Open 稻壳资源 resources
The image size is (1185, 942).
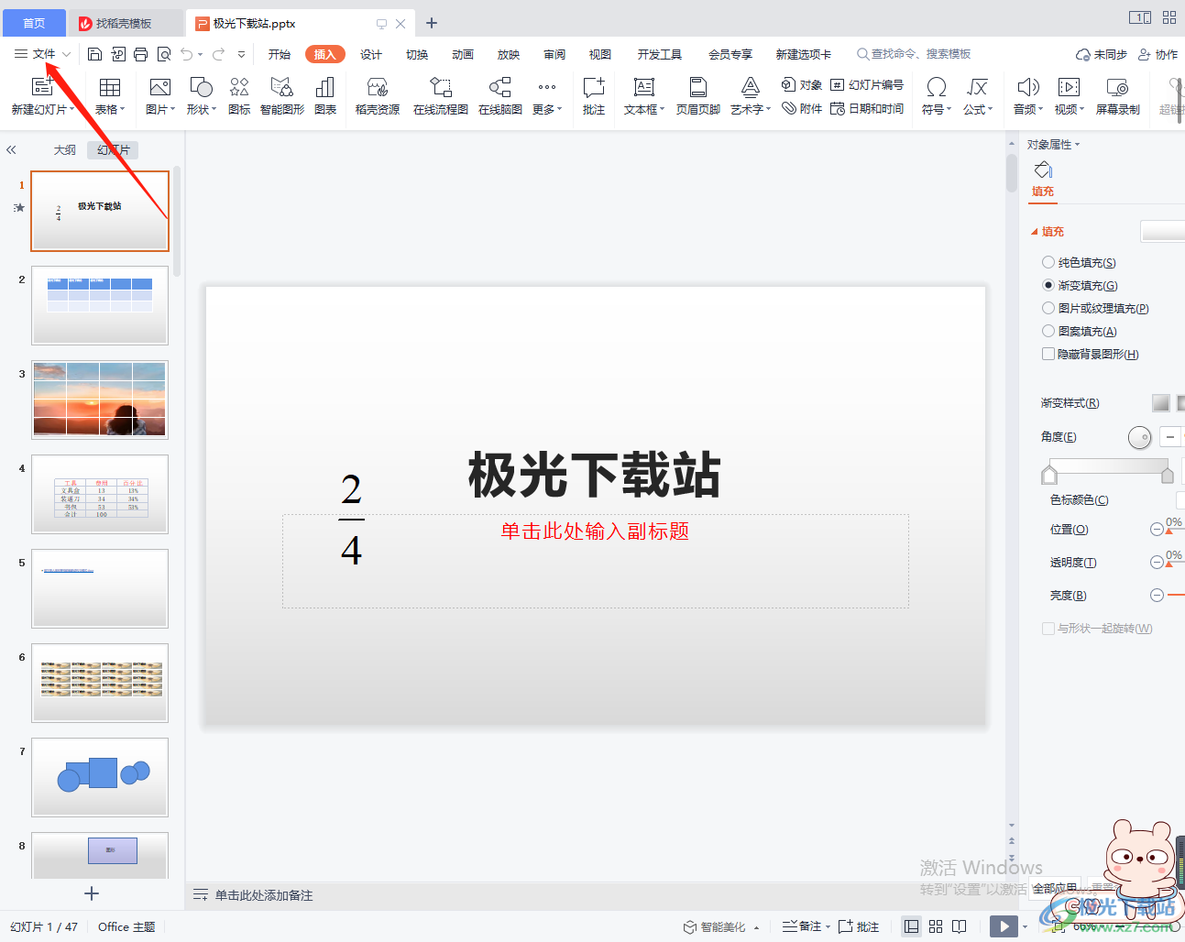tap(378, 96)
